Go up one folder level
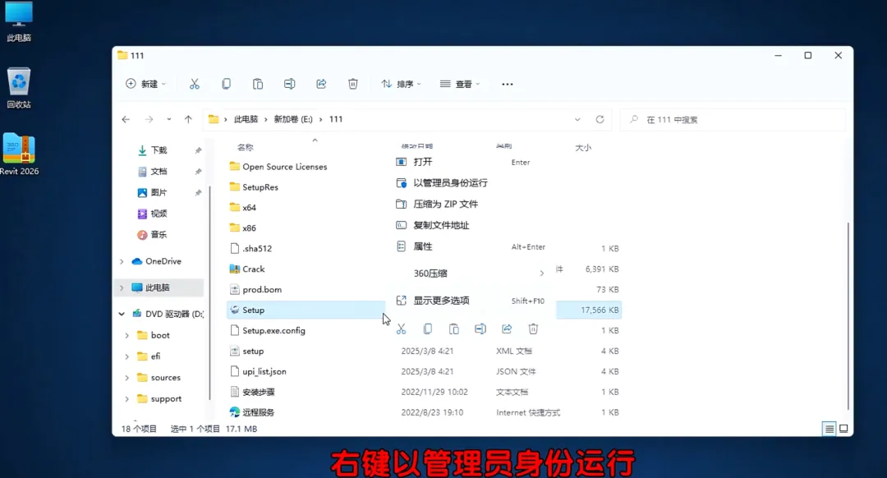Screen dimensions: 887x478 tap(188, 119)
